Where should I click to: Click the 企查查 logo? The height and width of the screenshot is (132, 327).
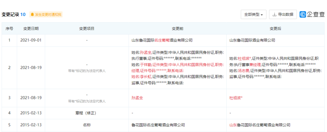point(312,14)
